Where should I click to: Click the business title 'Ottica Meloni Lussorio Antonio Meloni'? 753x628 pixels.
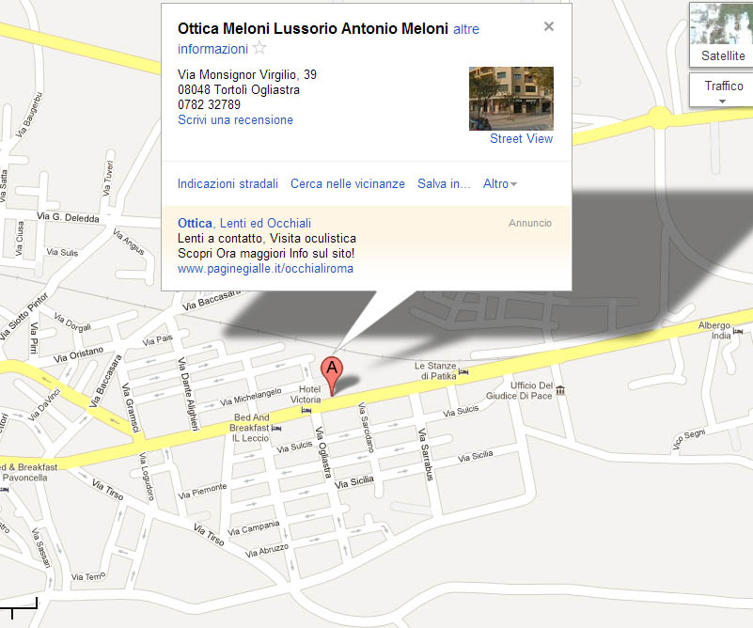tap(313, 29)
